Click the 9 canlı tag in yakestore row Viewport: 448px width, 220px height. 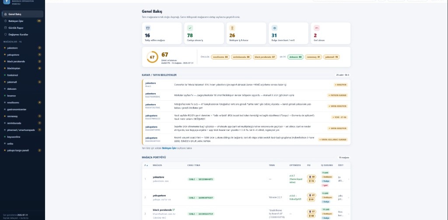tap(325, 173)
